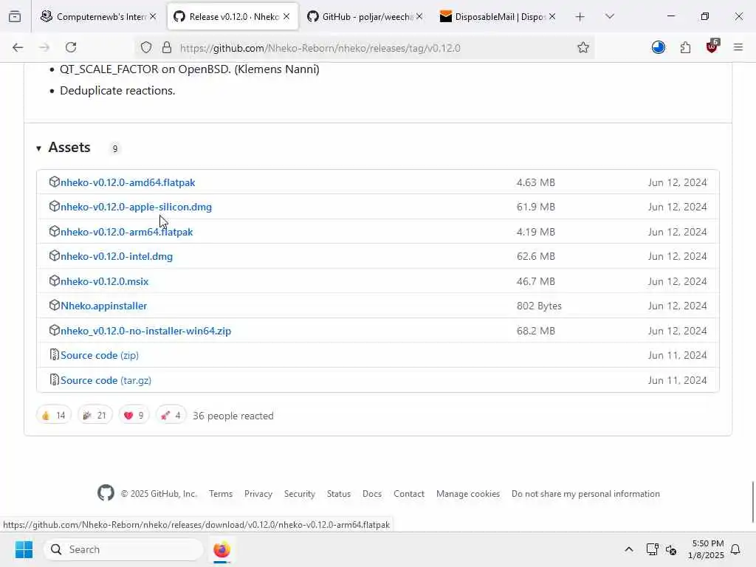Open the Terms footer link
Image resolution: width=756 pixels, height=567 pixels.
tap(221, 494)
